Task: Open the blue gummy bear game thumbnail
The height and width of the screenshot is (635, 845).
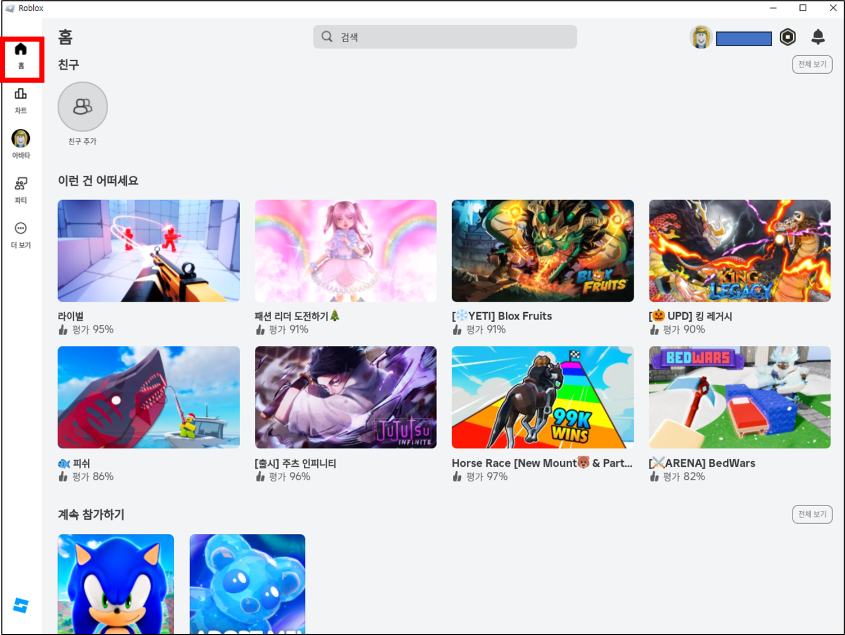Action: point(248,584)
